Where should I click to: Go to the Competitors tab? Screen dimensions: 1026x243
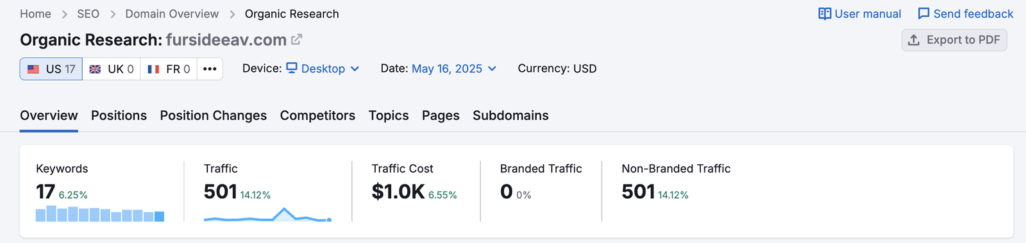pyautogui.click(x=317, y=115)
